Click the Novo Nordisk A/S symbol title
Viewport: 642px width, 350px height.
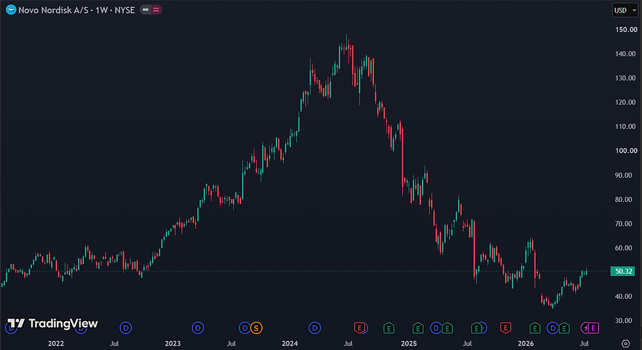click(x=77, y=10)
